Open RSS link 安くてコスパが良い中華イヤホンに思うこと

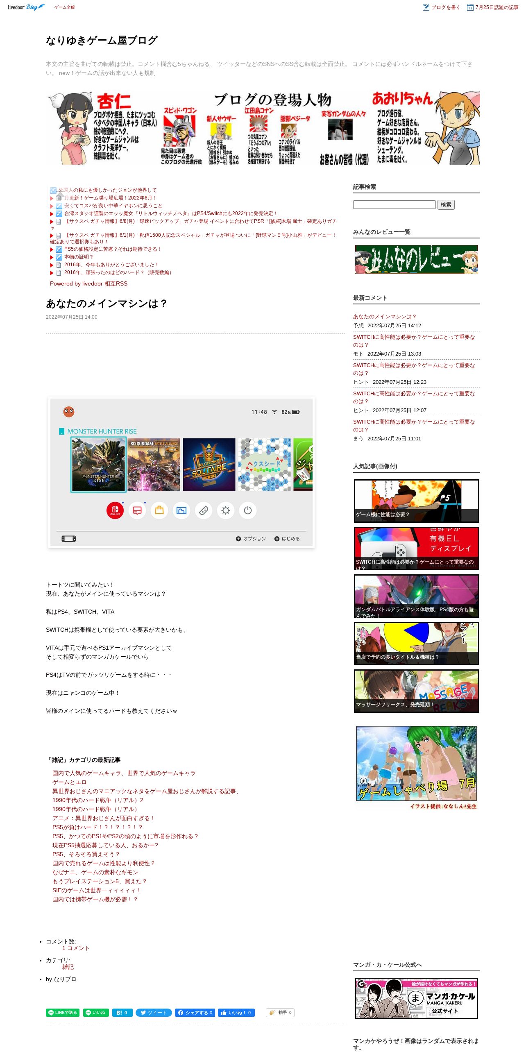click(113, 206)
